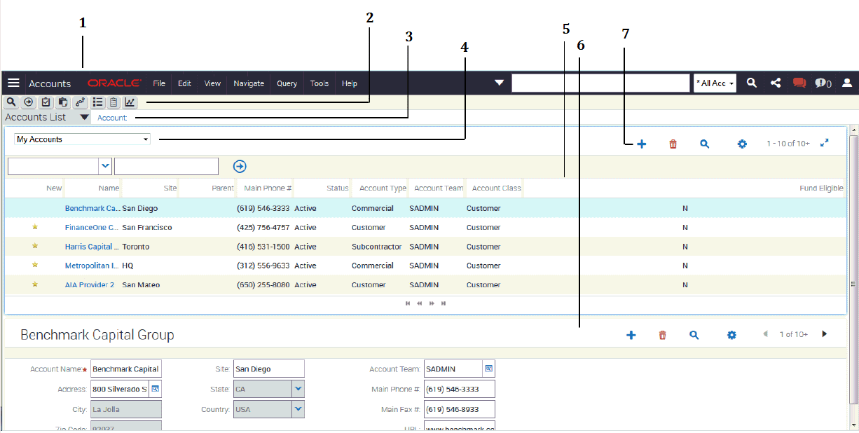The width and height of the screenshot is (859, 433).
Task: Expand the white triangle dropdown beside search box
Action: click(x=499, y=83)
